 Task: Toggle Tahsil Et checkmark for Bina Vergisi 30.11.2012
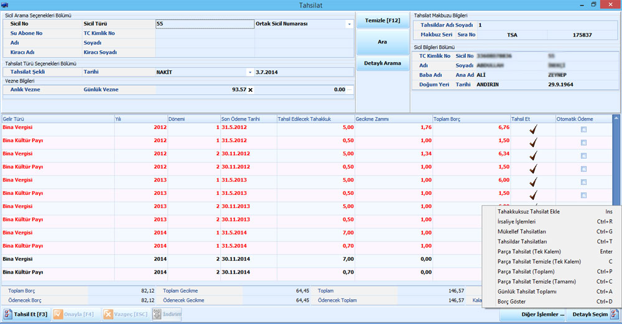(x=533, y=156)
